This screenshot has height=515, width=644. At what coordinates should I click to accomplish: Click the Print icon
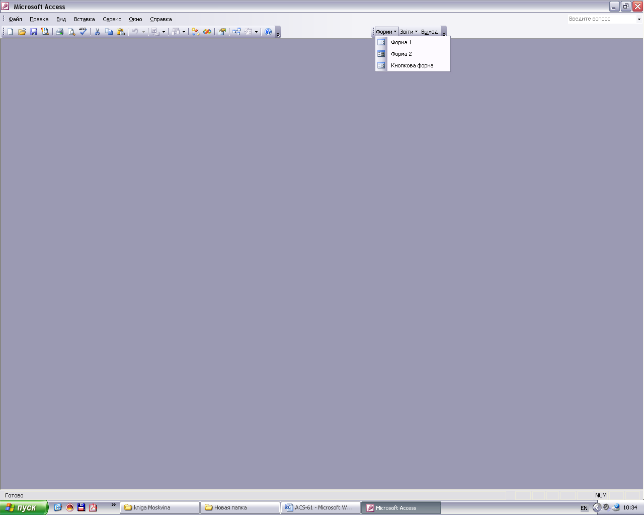click(x=60, y=32)
